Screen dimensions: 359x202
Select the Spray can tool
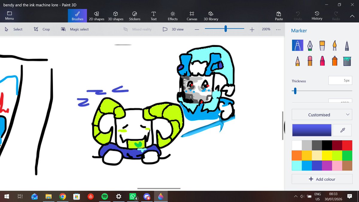point(334,60)
